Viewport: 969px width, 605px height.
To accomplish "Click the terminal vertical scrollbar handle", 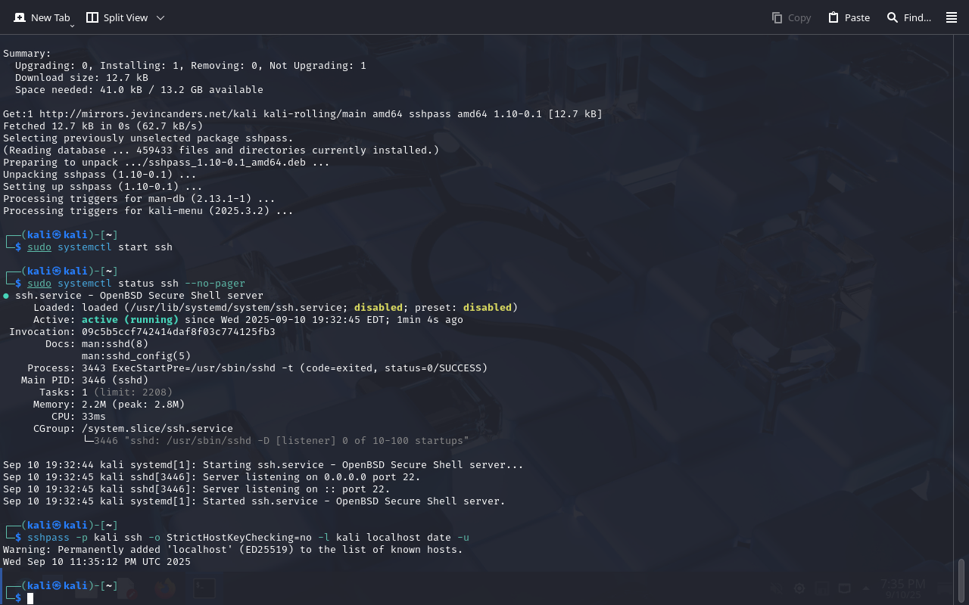I will (x=961, y=579).
